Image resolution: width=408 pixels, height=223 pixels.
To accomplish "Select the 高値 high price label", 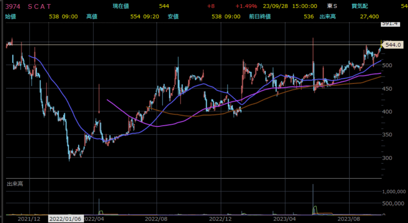I will point(92,16).
